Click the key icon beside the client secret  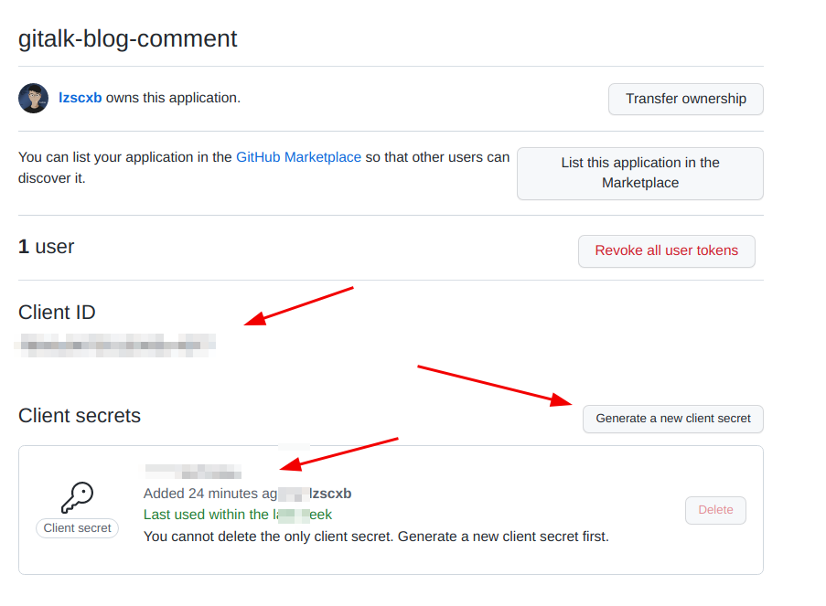pos(77,498)
